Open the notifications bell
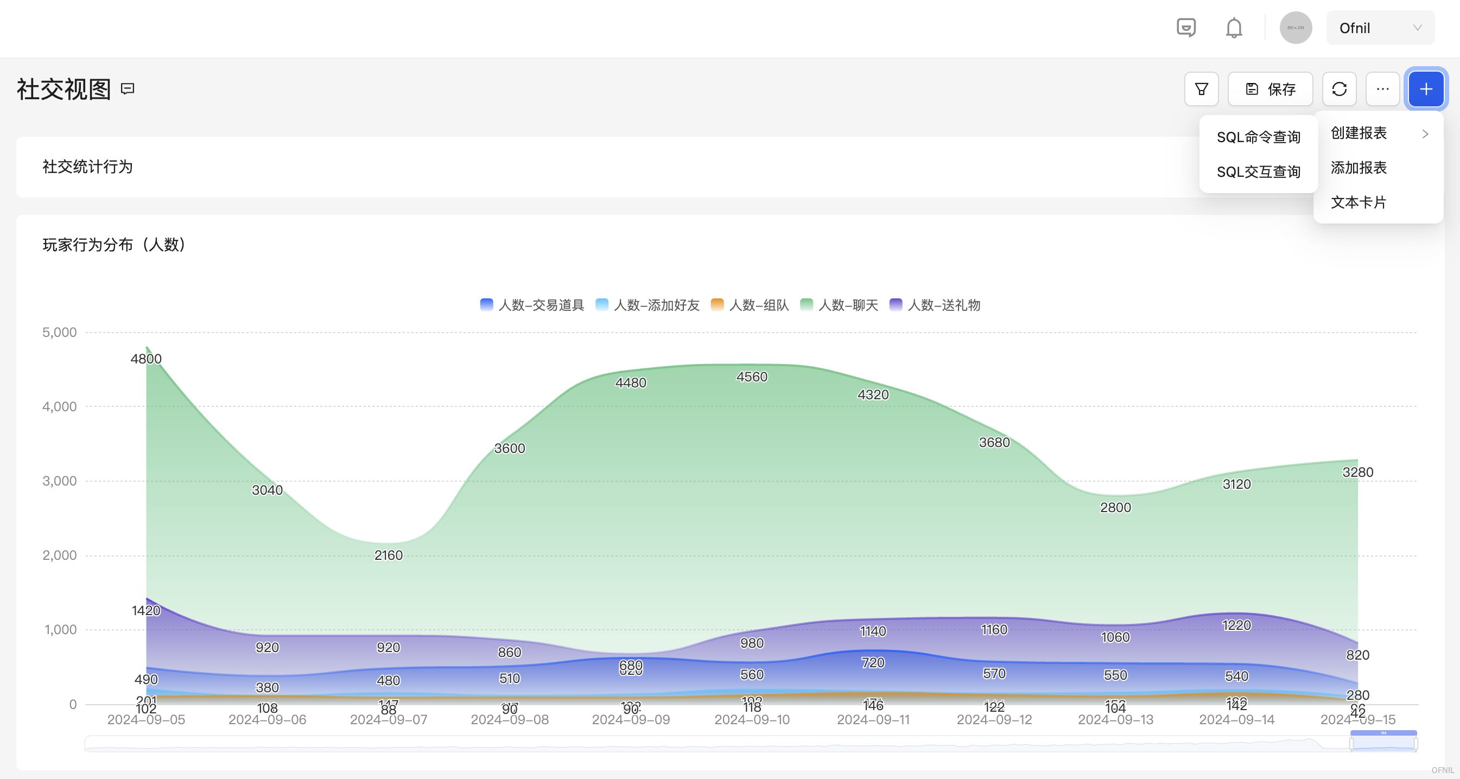1460x779 pixels. click(x=1234, y=28)
